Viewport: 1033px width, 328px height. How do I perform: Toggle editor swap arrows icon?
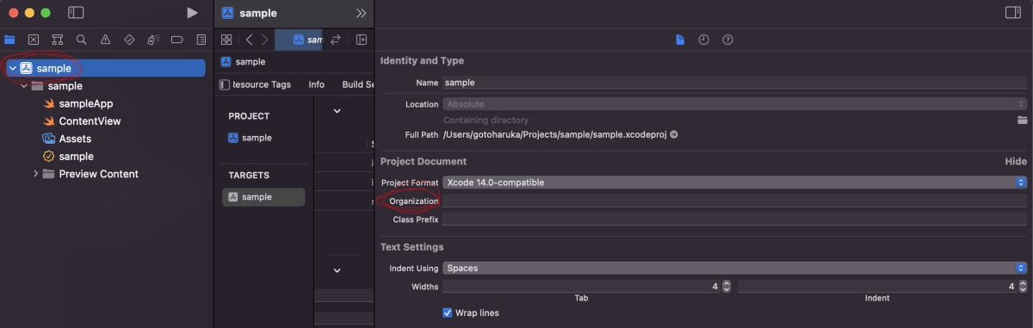point(336,40)
